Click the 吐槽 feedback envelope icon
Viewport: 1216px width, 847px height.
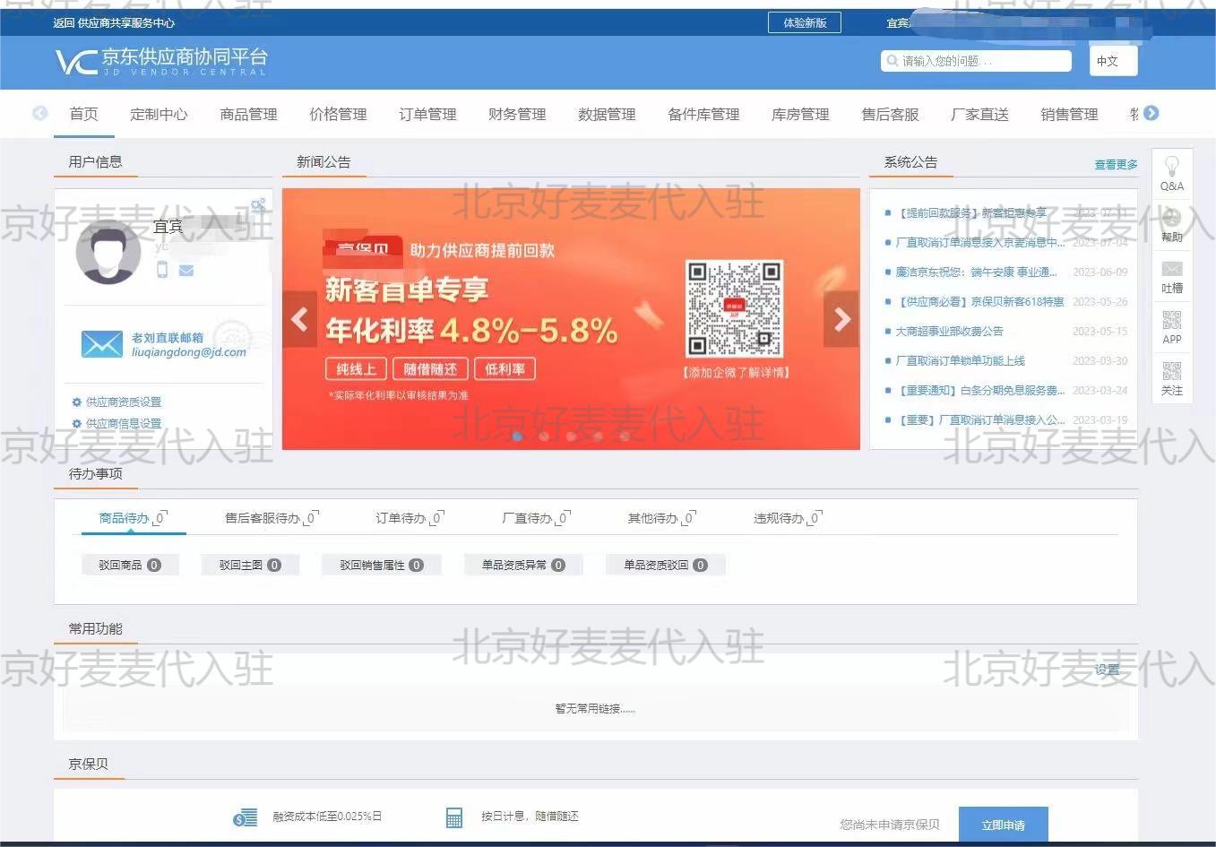coord(1171,269)
